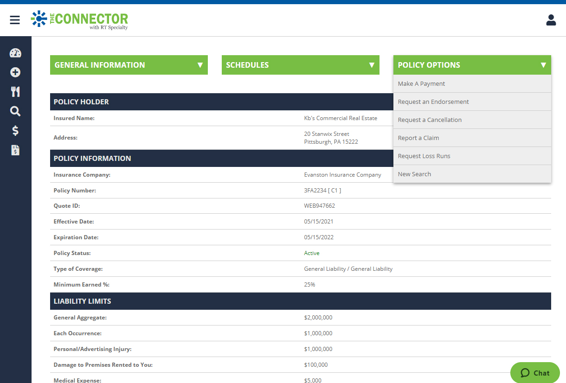
Task: Click expiration date 05/15/2022
Action: coord(319,237)
